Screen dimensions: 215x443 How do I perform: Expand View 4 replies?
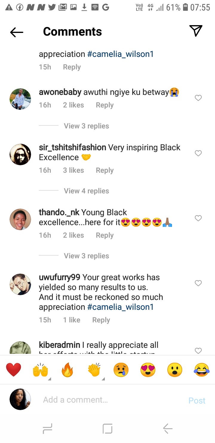pyautogui.click(x=86, y=191)
